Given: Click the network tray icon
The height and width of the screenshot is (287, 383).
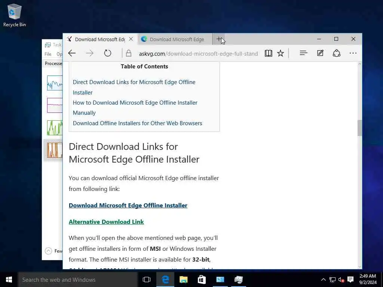Looking at the screenshot, I should (333, 280).
